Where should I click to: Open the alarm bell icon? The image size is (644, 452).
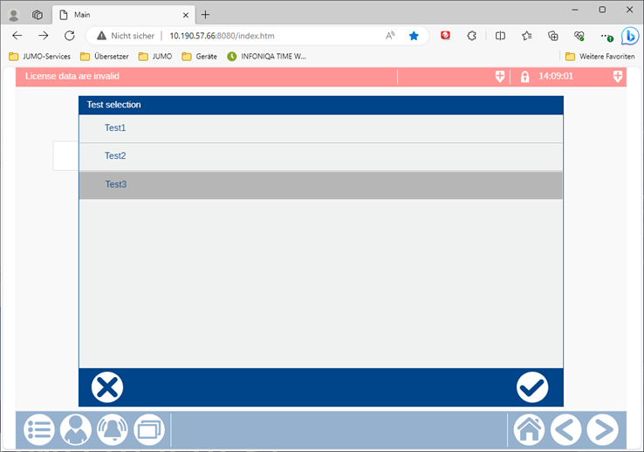click(x=113, y=429)
